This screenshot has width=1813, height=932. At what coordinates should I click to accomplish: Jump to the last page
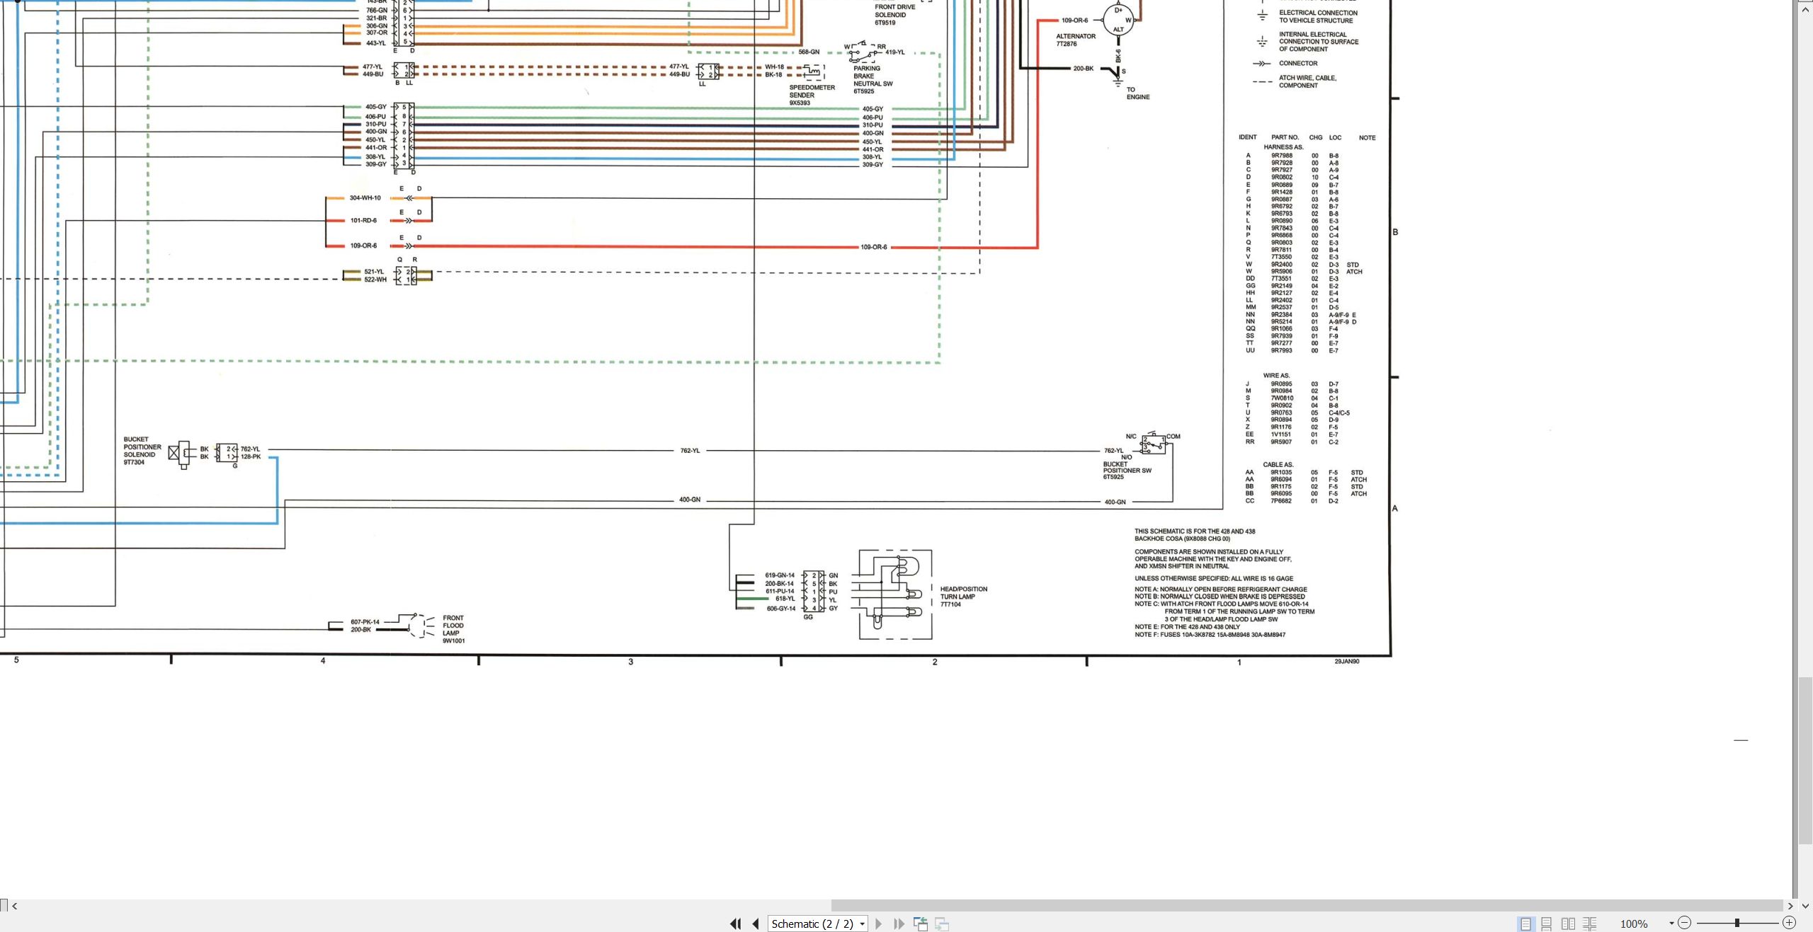[x=899, y=924]
